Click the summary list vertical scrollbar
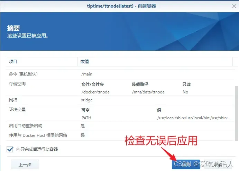 coord(237,113)
